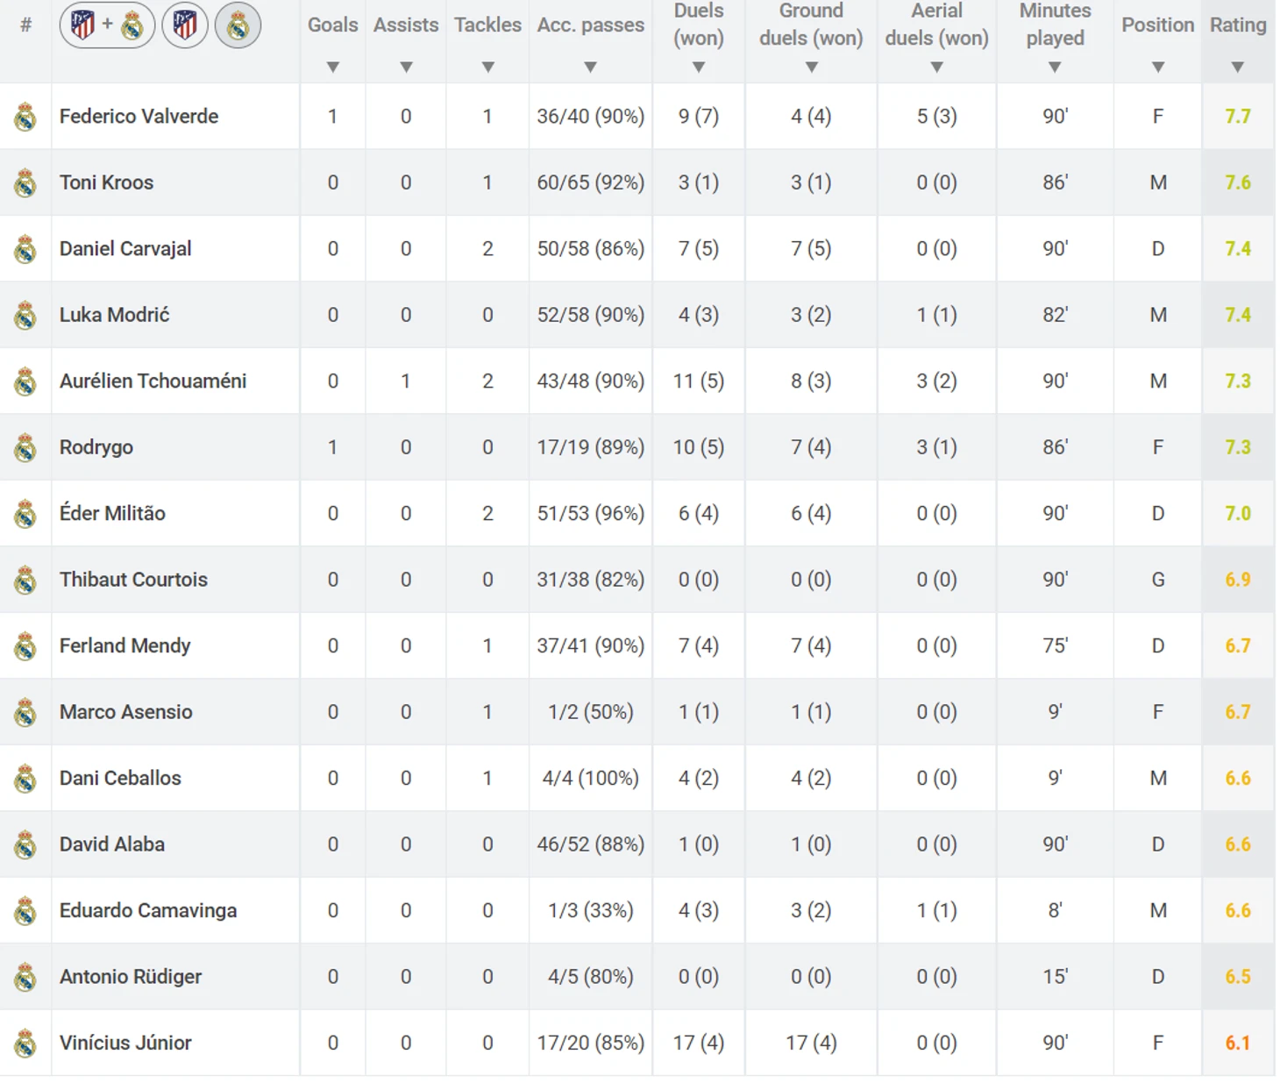Click the club crest in Luka Modrić's row
Screen dimensions: 1280x1083
coord(25,315)
